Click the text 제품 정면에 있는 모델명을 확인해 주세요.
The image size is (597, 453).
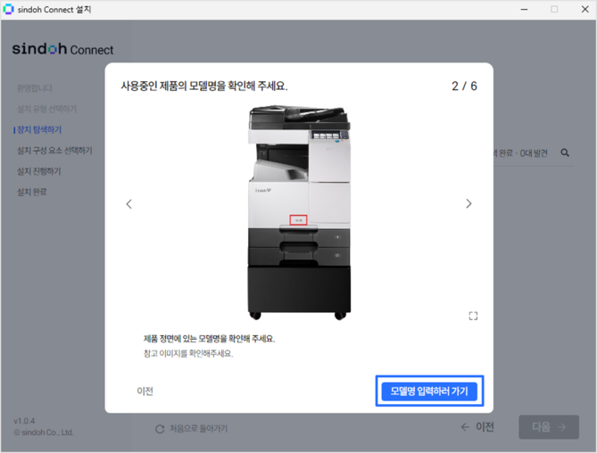[x=209, y=339]
